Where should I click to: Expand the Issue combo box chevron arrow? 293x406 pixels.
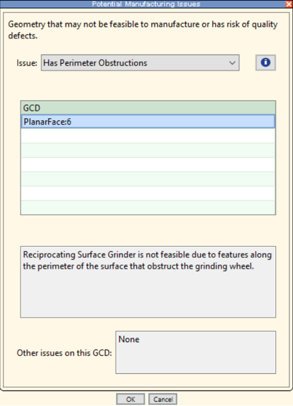[232, 63]
